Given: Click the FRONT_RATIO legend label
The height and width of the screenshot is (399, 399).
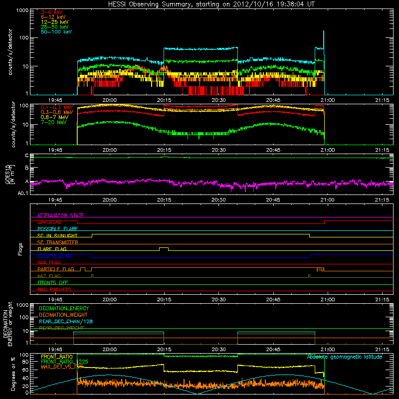Looking at the screenshot, I should point(57,357).
